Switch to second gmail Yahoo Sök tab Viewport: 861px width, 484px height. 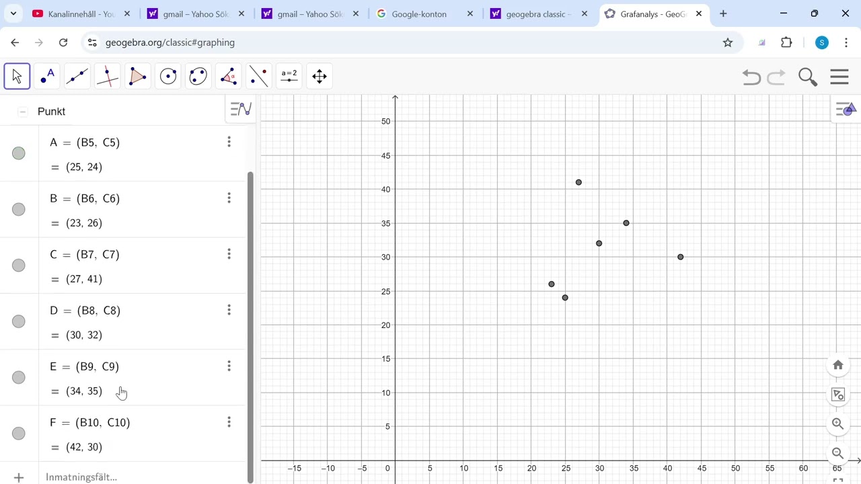pyautogui.click(x=311, y=13)
